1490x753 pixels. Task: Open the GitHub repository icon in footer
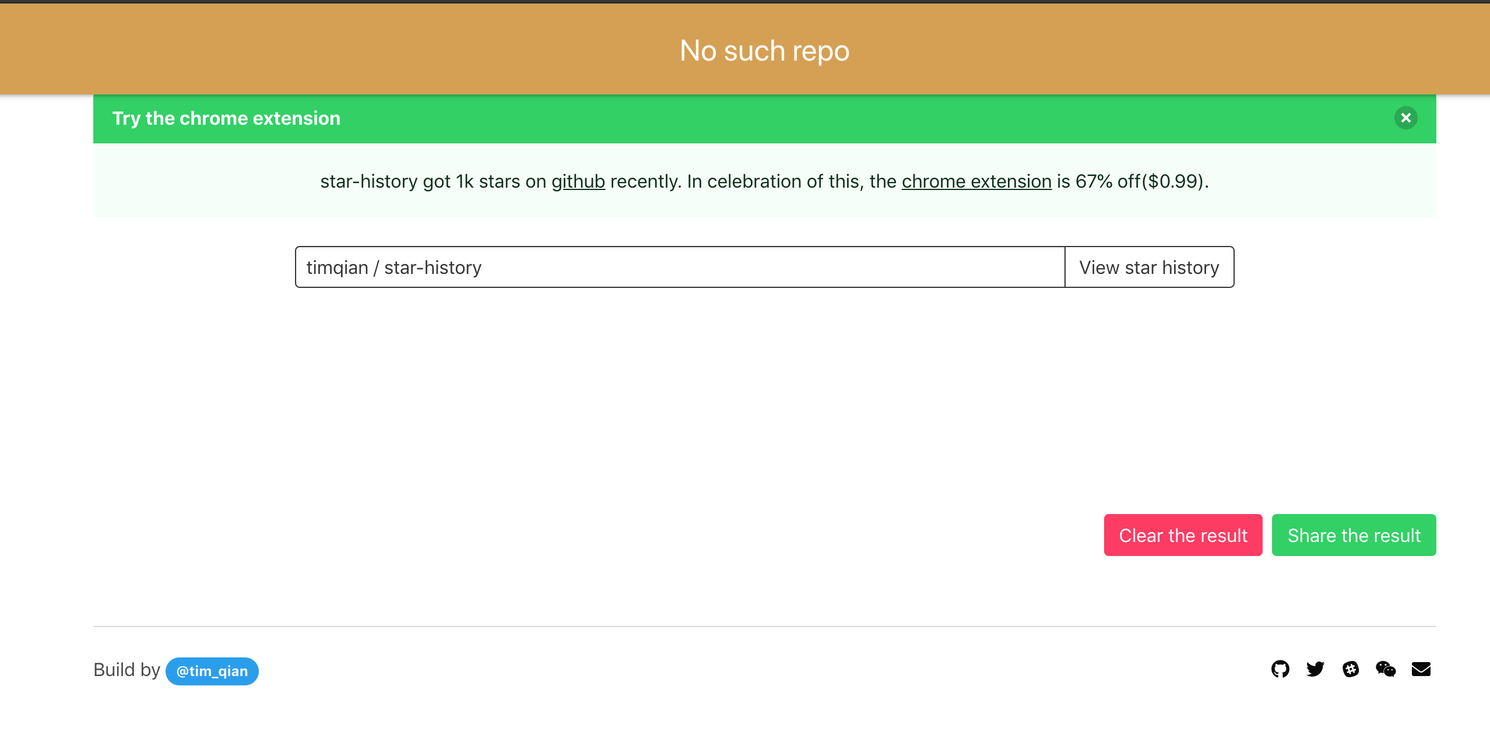pos(1280,669)
